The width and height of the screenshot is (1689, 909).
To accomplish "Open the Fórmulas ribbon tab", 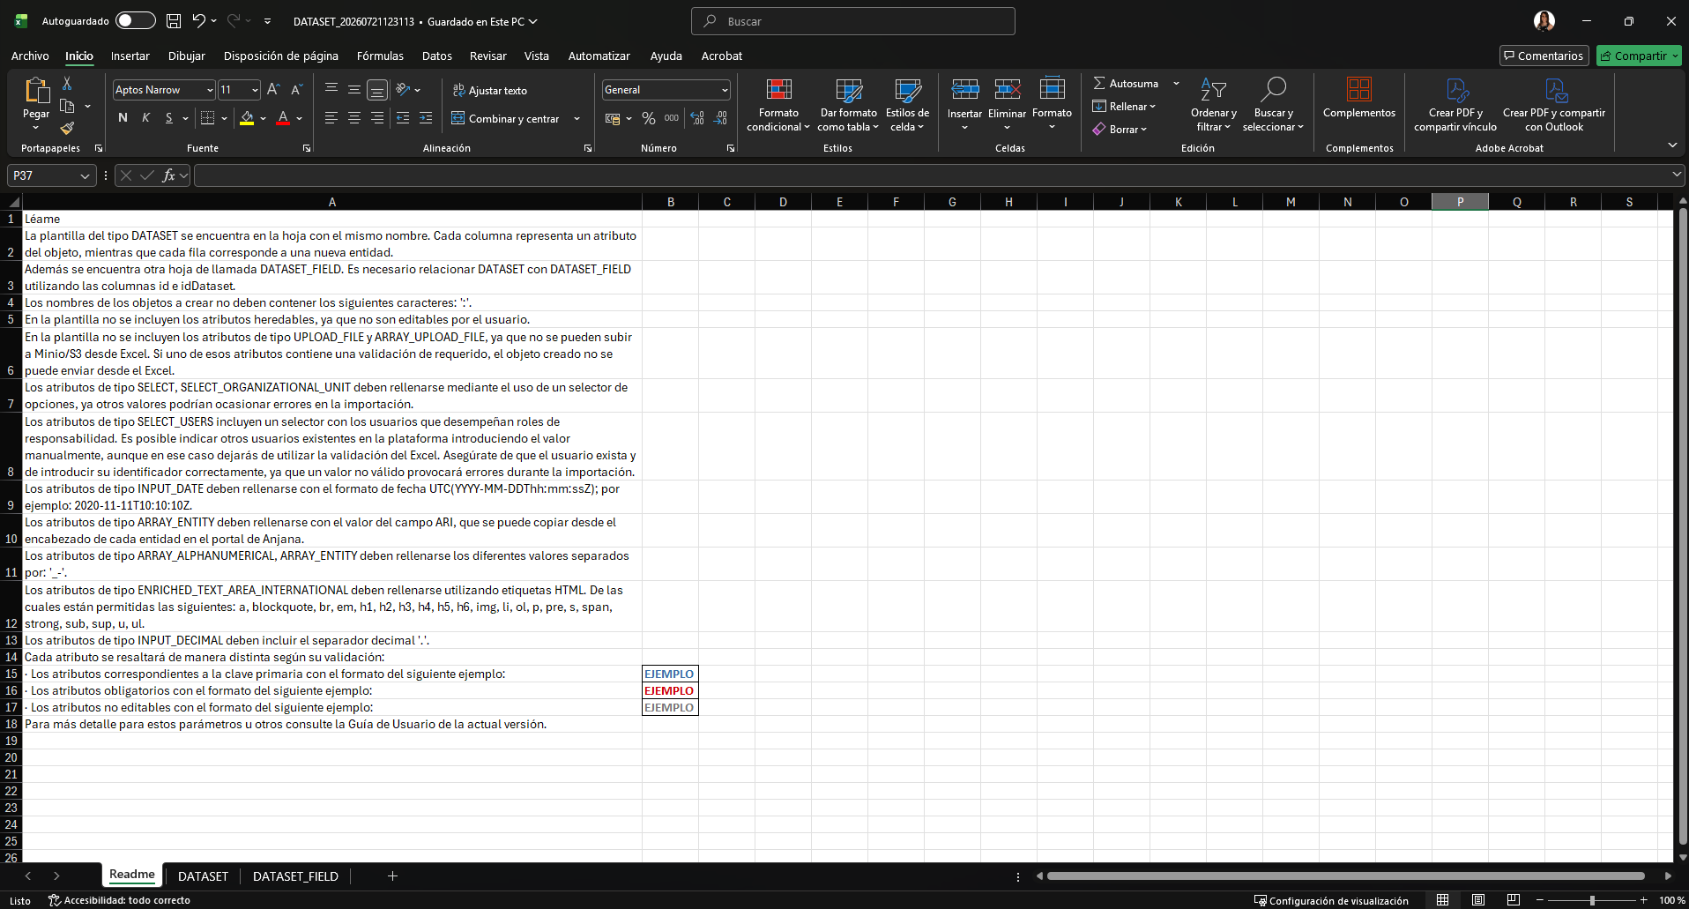I will (380, 56).
